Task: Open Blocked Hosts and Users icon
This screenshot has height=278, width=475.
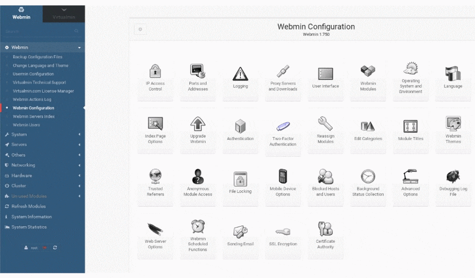Action: (326, 177)
